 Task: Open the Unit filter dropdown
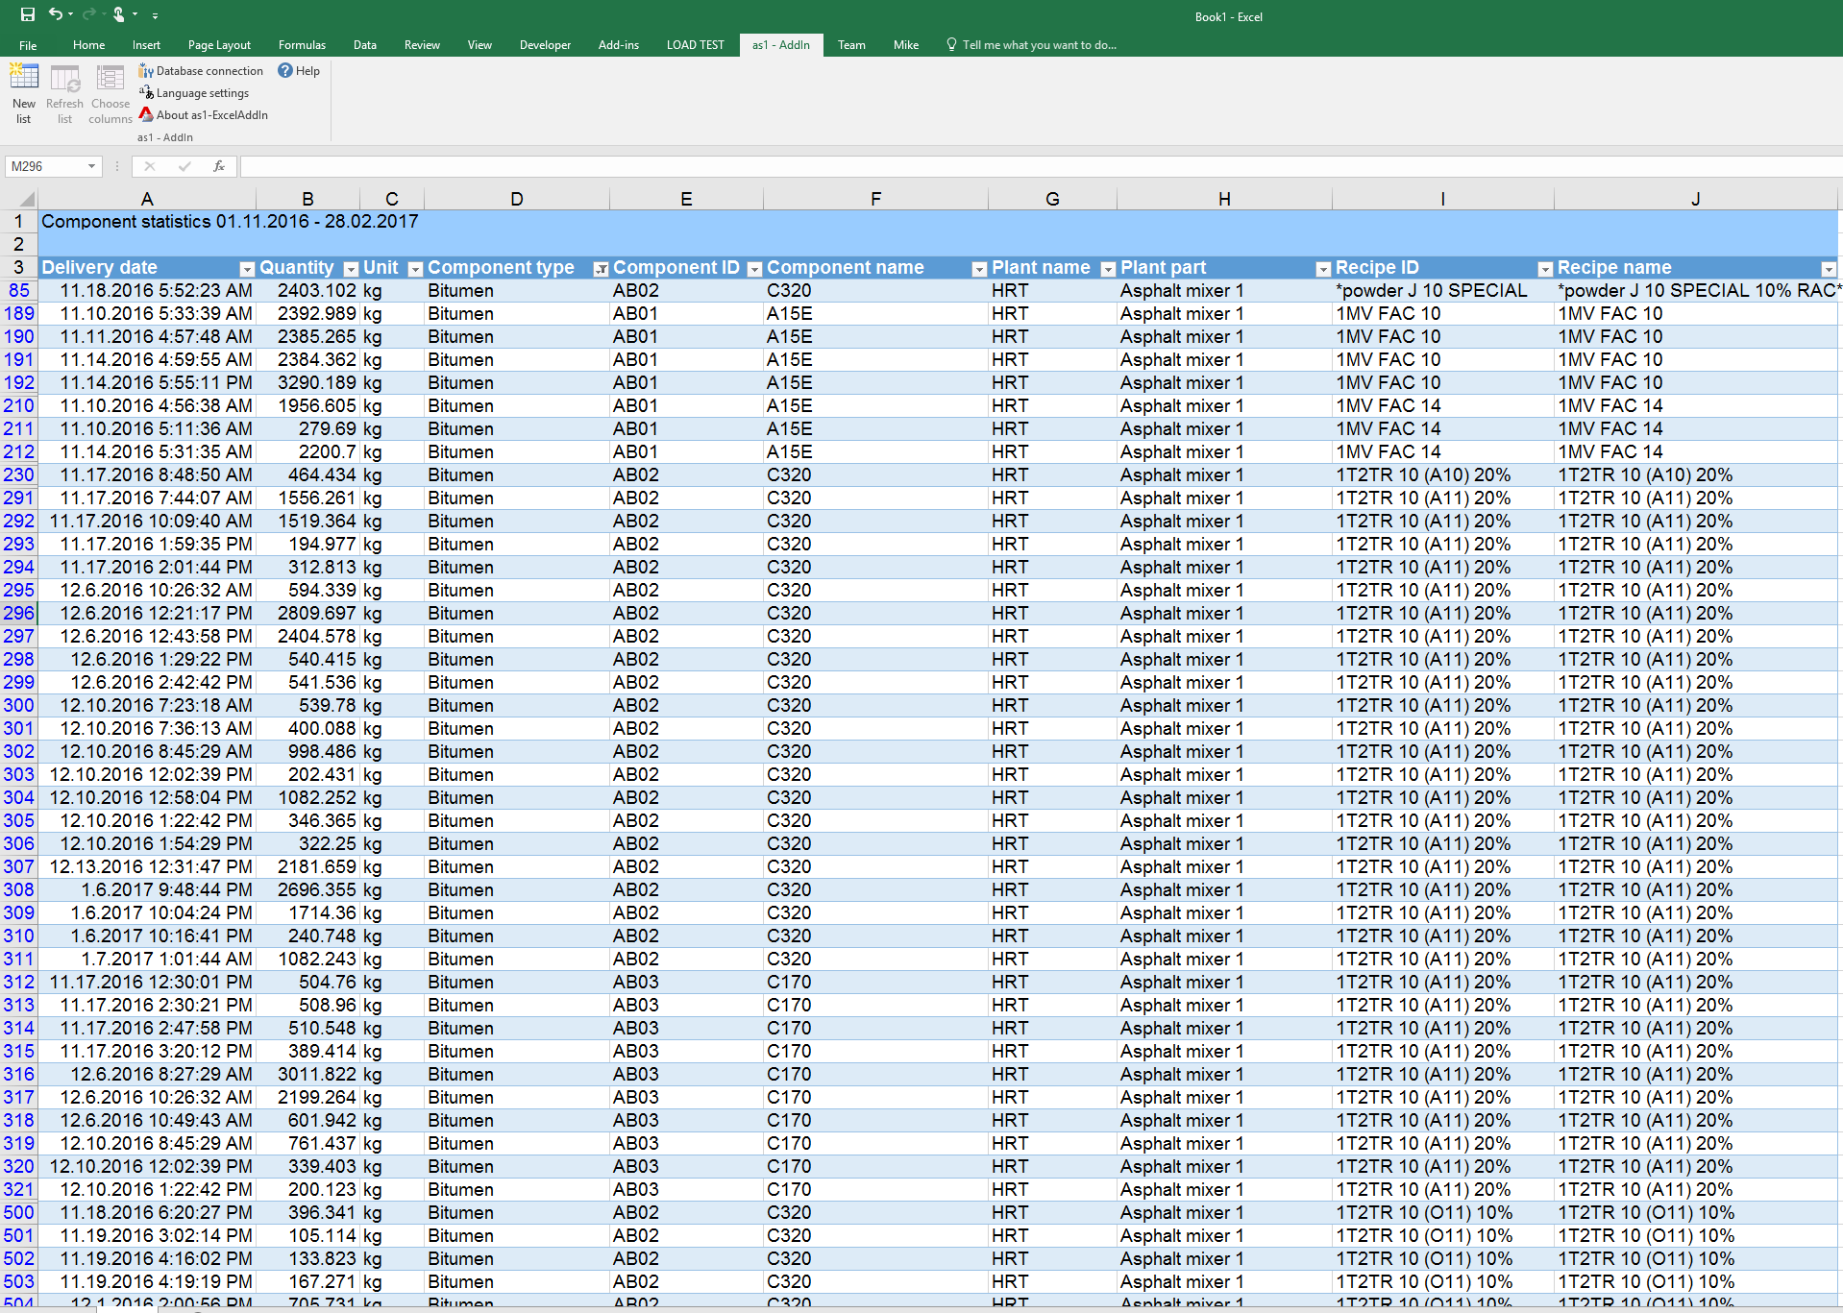click(x=415, y=269)
